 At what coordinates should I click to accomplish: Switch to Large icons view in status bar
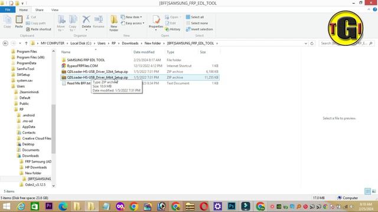pos(374,191)
